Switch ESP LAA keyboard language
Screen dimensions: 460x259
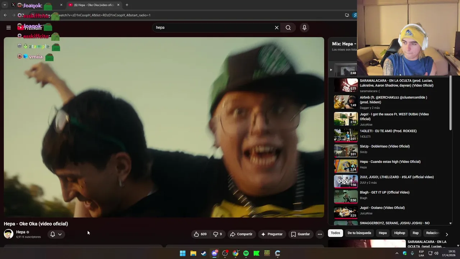(x=421, y=253)
